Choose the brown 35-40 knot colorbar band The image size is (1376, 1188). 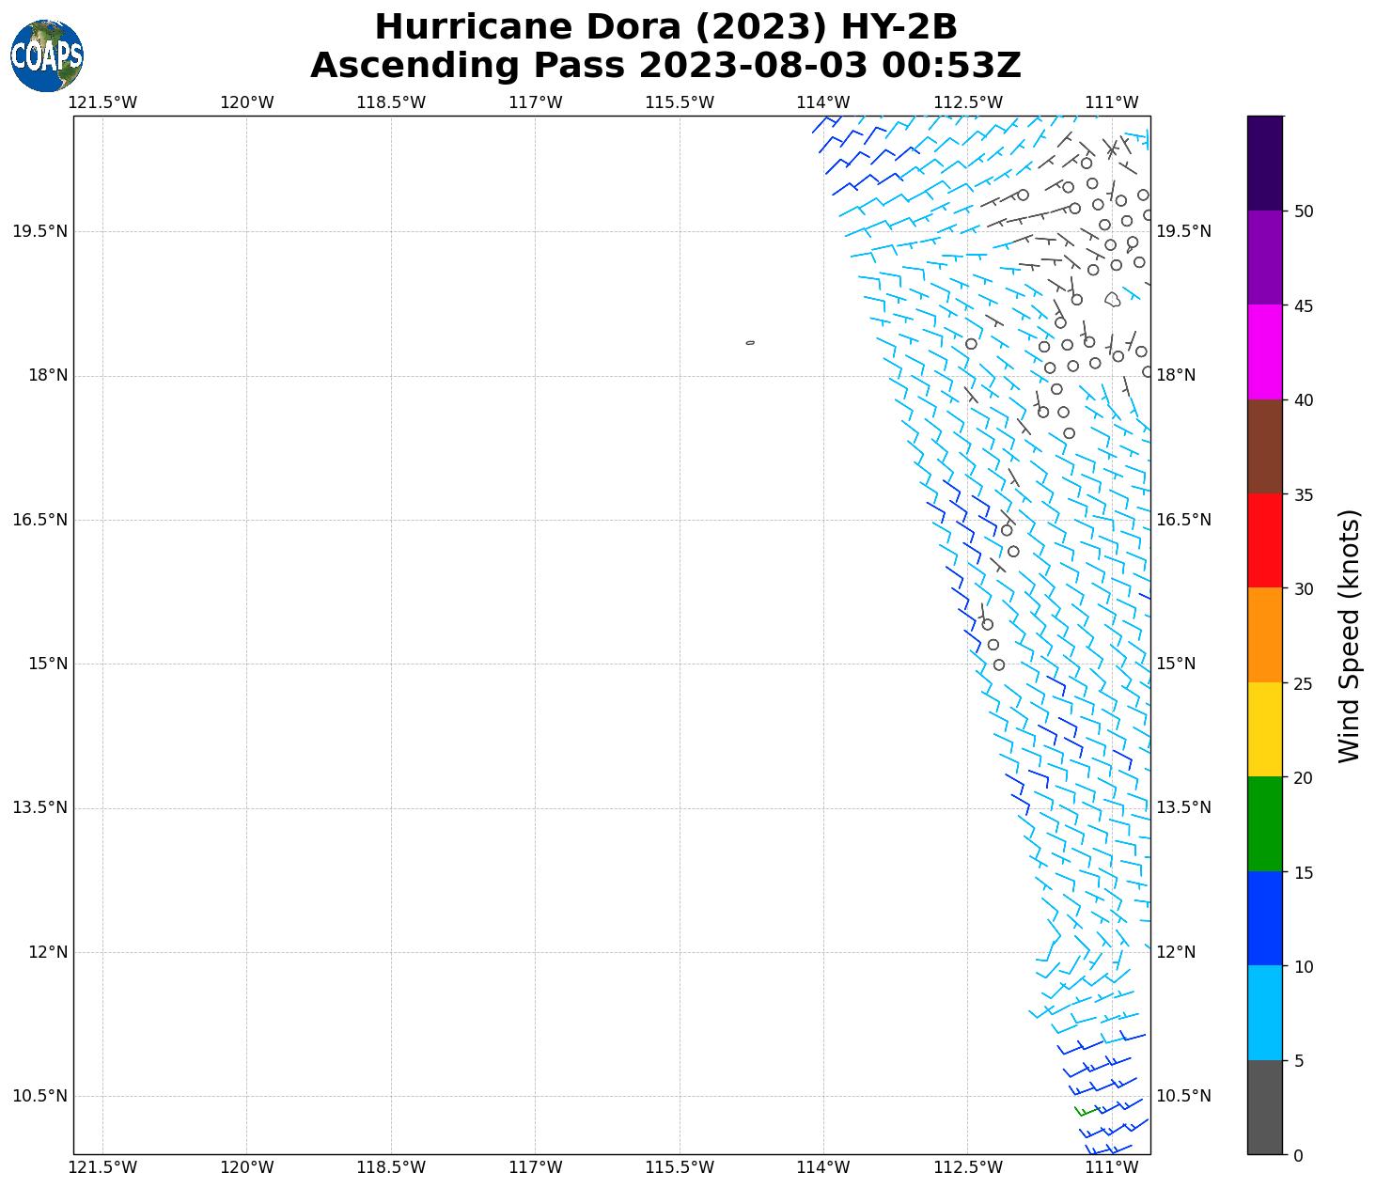click(1264, 446)
